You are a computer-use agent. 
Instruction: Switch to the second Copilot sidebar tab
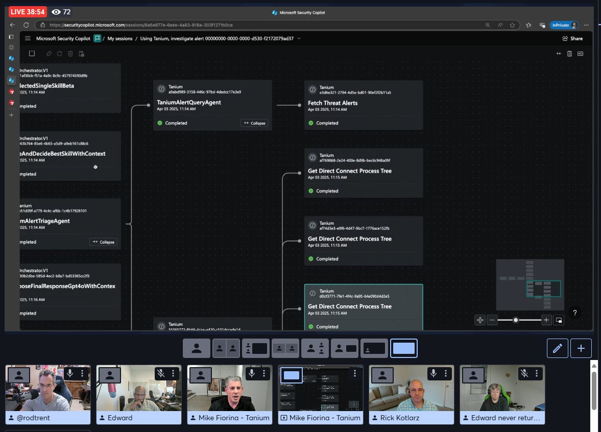[x=12, y=69]
